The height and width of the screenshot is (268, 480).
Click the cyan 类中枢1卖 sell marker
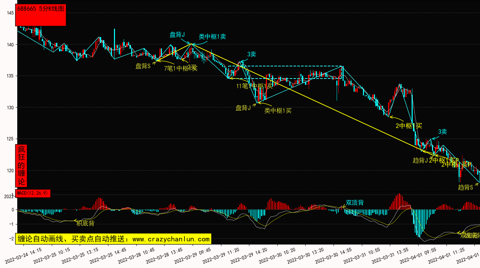(212, 37)
